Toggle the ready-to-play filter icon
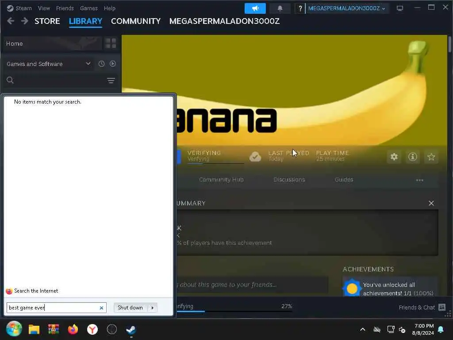The width and height of the screenshot is (453, 340). pyautogui.click(x=113, y=64)
